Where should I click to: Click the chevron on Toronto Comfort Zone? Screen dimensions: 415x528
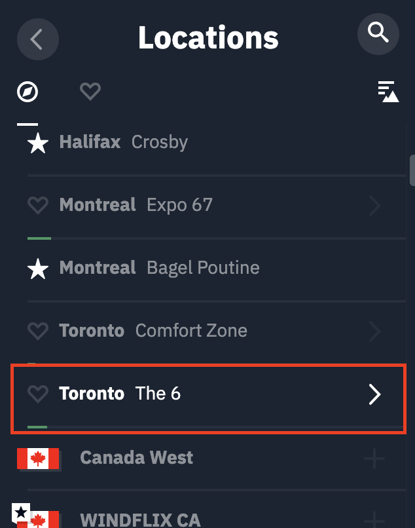pos(374,331)
